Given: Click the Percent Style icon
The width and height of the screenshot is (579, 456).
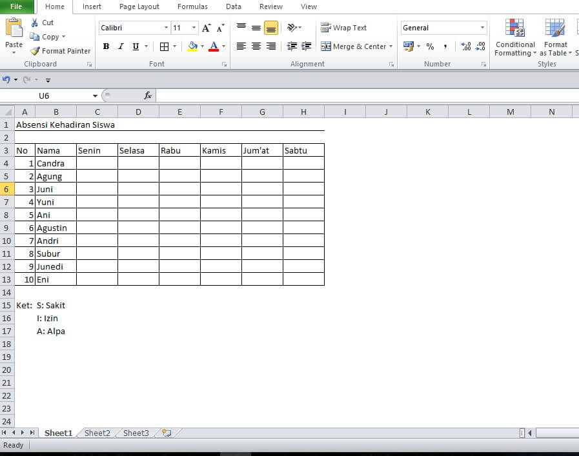Looking at the screenshot, I should click(x=430, y=46).
